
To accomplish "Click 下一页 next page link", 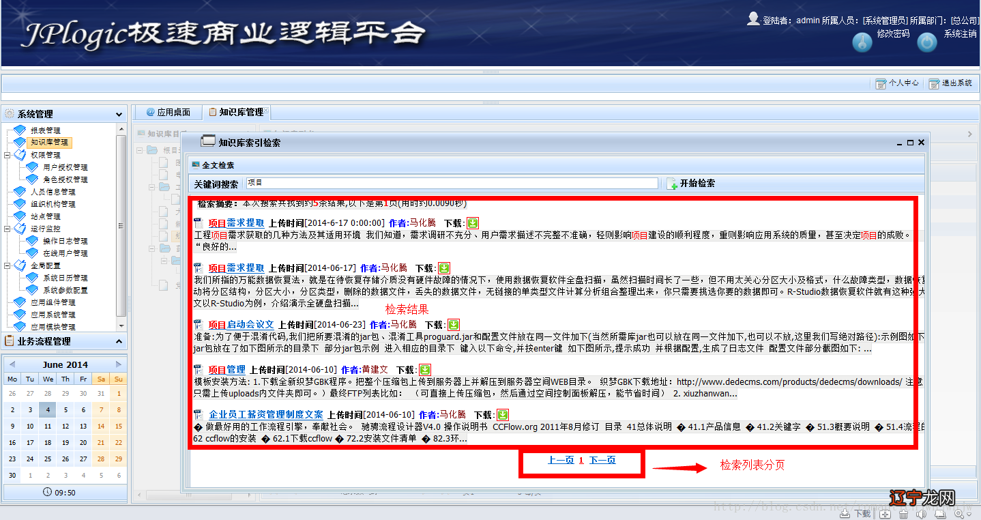I will [x=602, y=461].
